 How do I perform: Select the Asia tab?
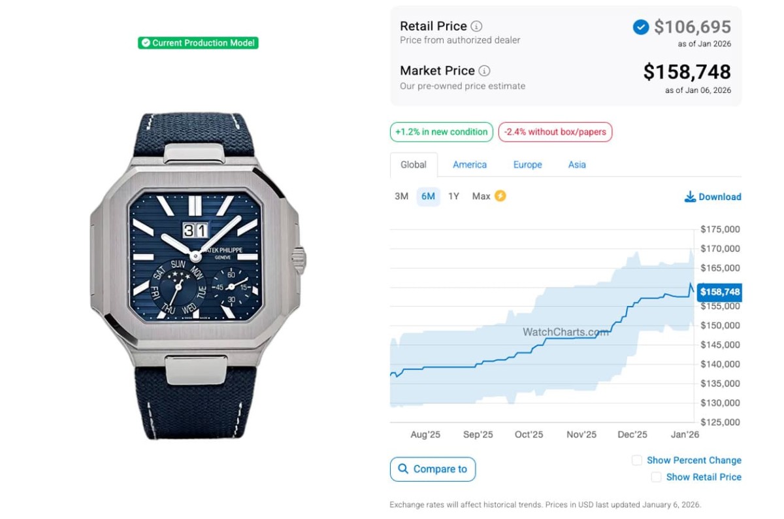[577, 165]
